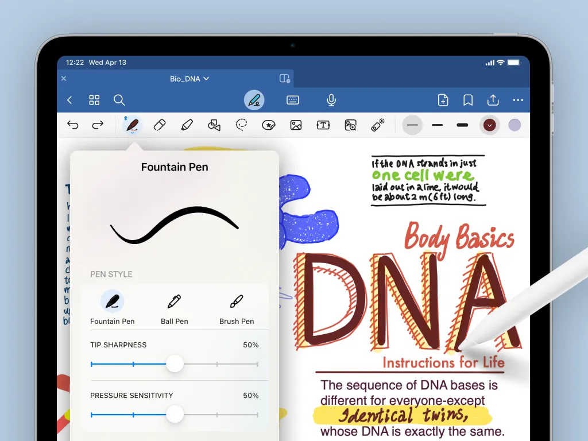Select the purple color swatch

point(514,125)
